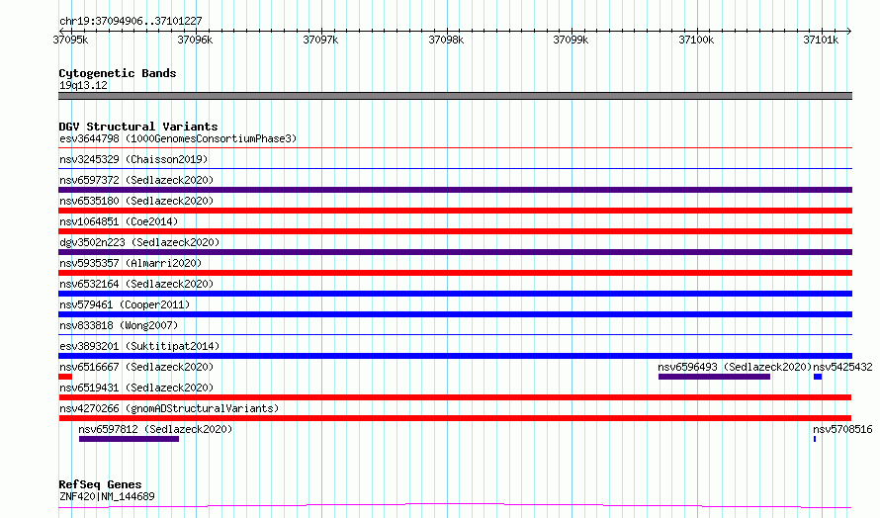The image size is (880, 518).
Task: Click the nsv5708516 variant label
Action: pyautogui.click(x=842, y=429)
